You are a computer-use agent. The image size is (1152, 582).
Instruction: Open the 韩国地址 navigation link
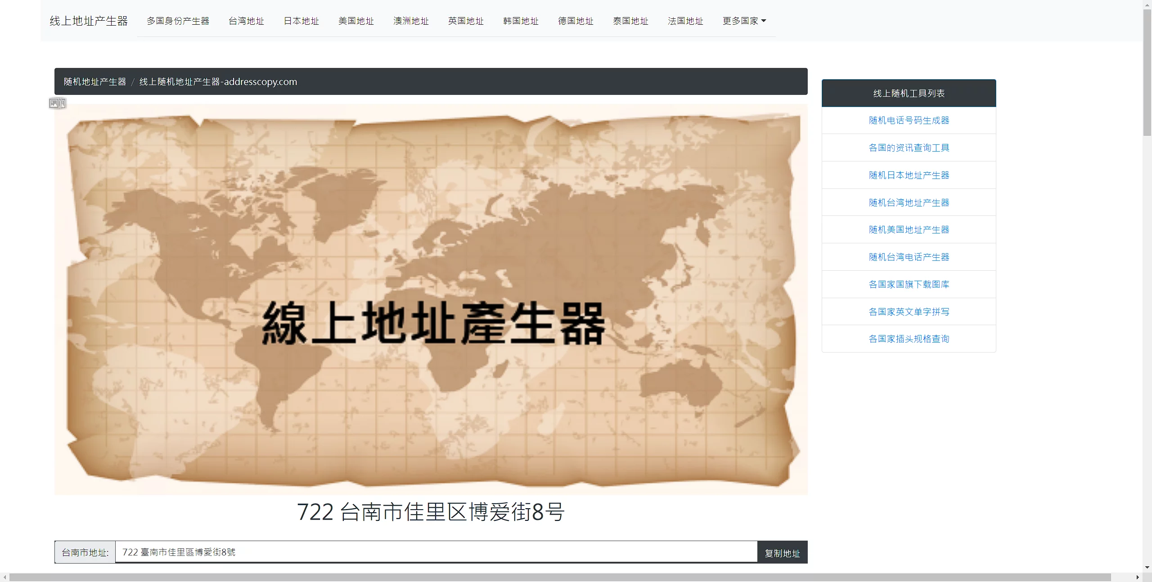point(521,21)
